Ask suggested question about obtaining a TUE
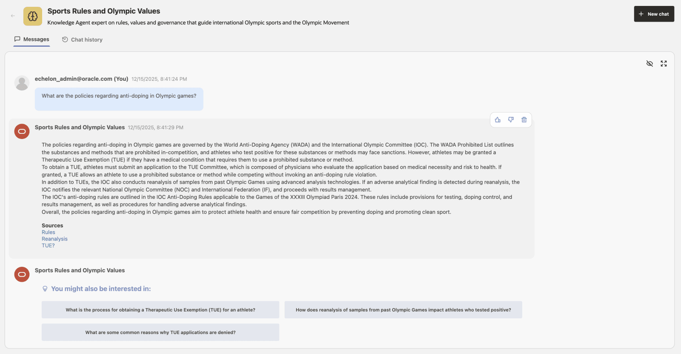The image size is (681, 354). [x=160, y=310]
